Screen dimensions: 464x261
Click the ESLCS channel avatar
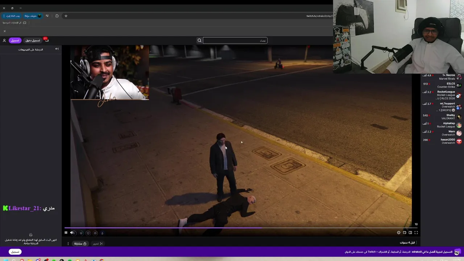pyautogui.click(x=459, y=85)
